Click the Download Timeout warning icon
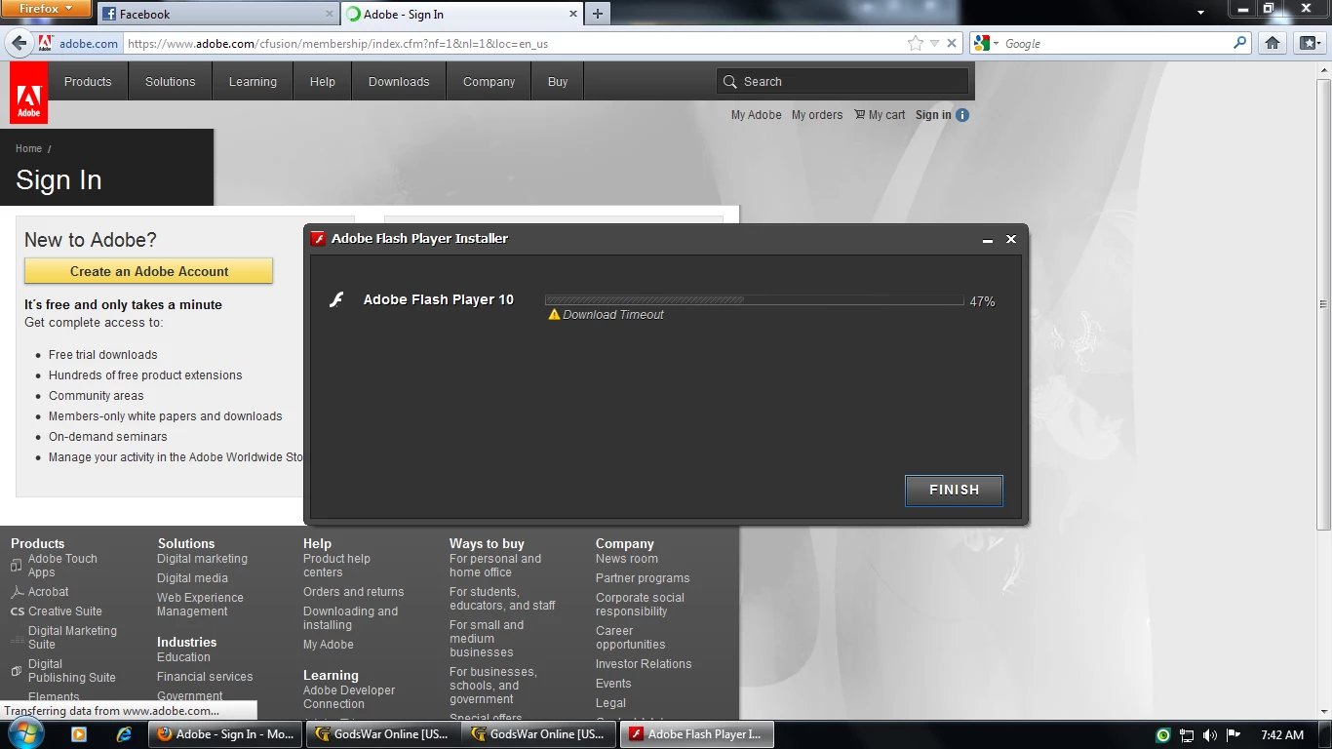Image resolution: width=1332 pixels, height=749 pixels. coord(554,314)
